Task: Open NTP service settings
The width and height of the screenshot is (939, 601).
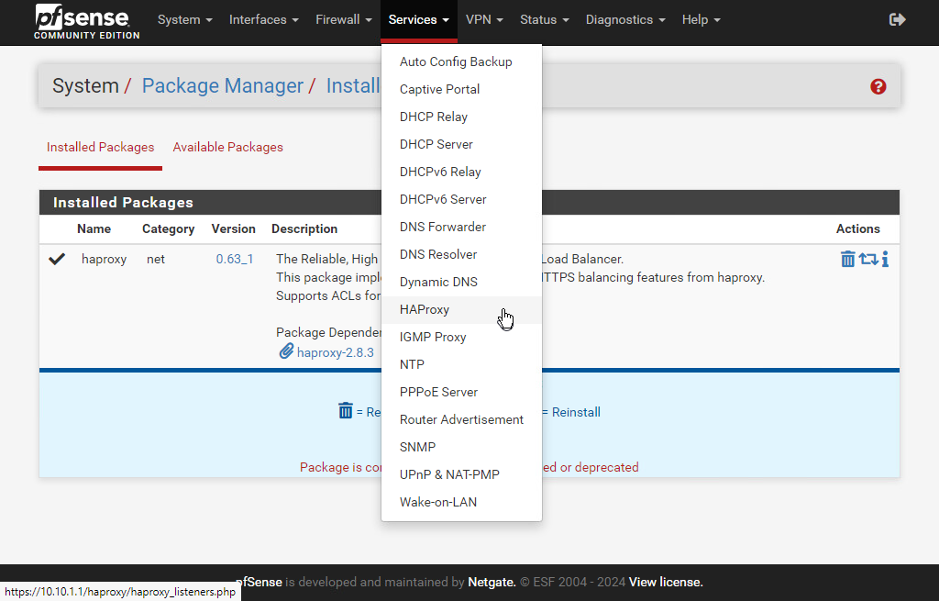Action: pos(461,365)
